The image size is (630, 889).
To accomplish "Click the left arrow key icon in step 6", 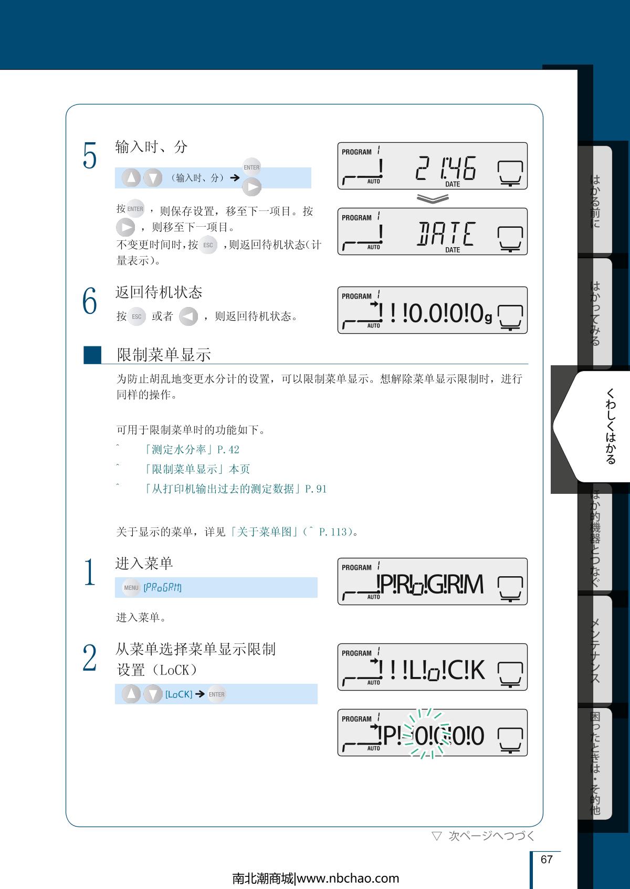I will tap(188, 316).
